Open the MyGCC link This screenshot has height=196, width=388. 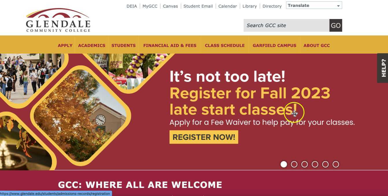150,6
